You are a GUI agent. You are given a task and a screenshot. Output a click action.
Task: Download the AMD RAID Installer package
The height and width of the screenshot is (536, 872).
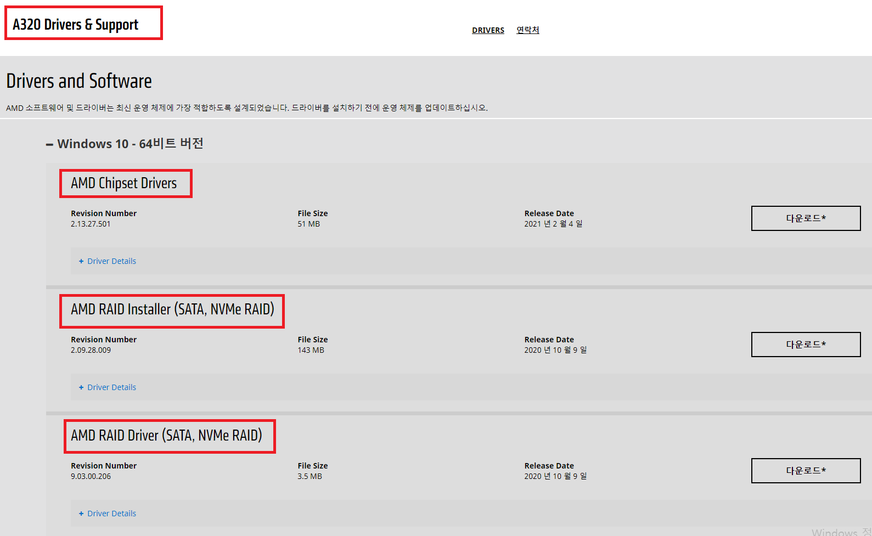click(x=806, y=345)
